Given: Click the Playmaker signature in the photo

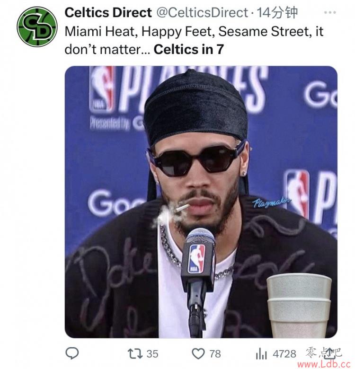Looking at the screenshot, I should click(x=271, y=202).
